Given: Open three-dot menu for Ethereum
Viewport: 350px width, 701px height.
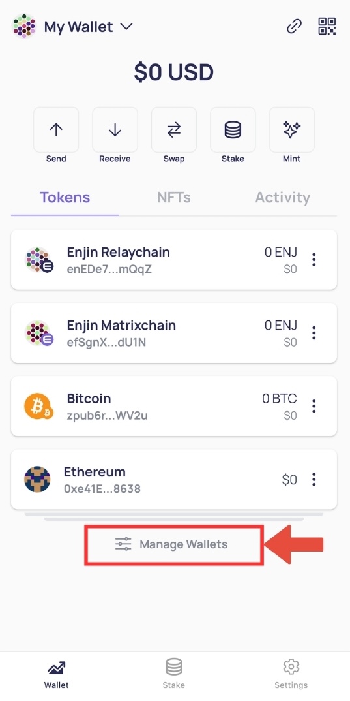Looking at the screenshot, I should click(x=314, y=479).
